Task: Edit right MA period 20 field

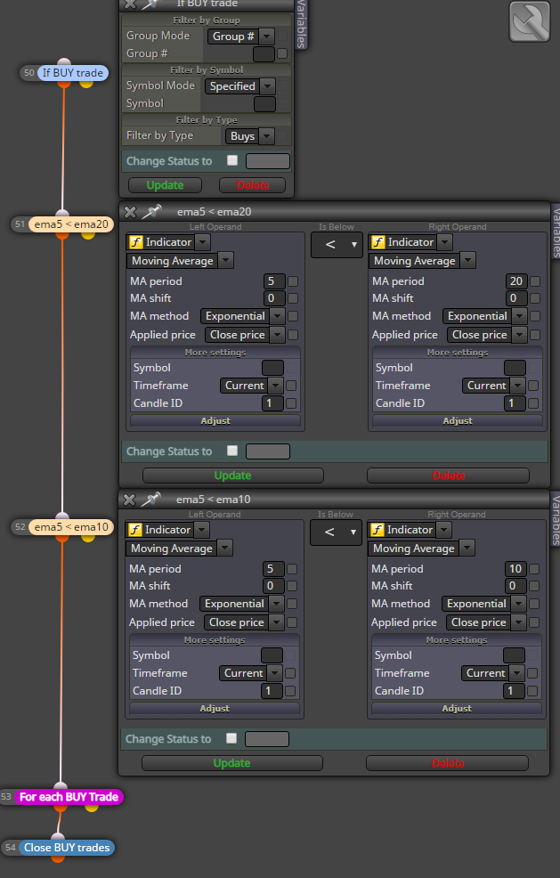Action: tap(516, 281)
